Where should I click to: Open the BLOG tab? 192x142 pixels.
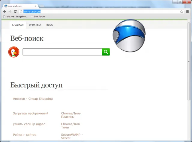[49, 25]
